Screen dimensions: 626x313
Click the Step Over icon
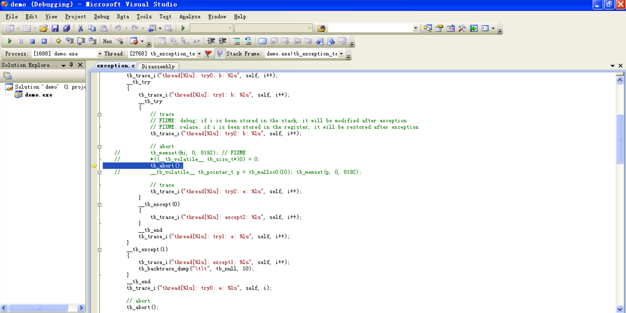pyautogui.click(x=81, y=41)
